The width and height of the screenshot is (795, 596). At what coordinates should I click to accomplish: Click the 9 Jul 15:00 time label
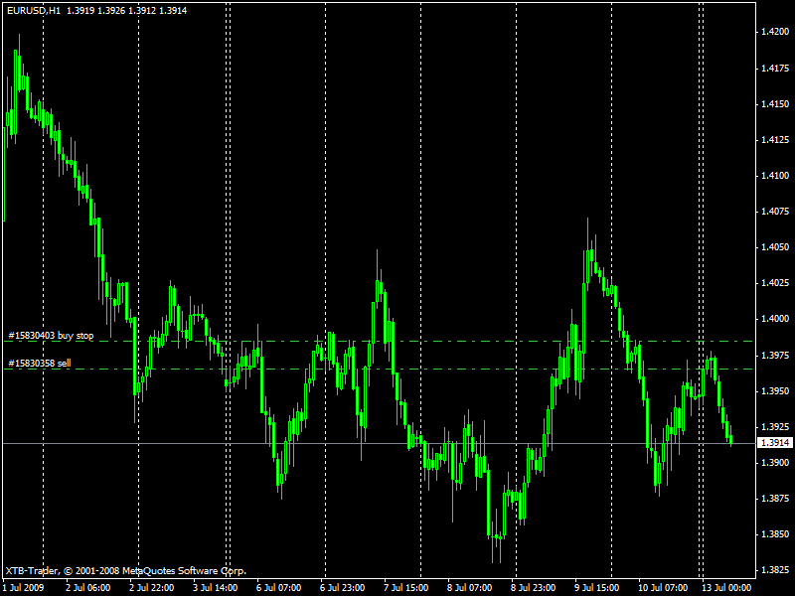point(596,588)
